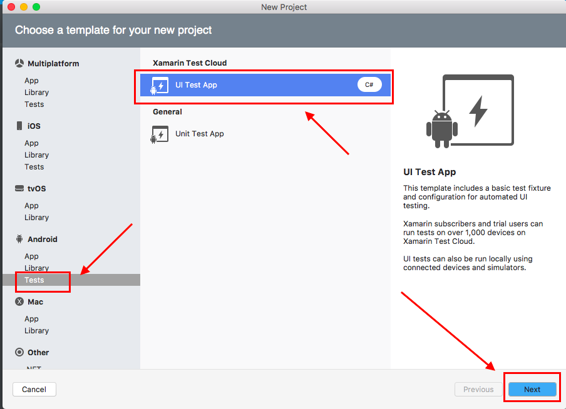Close the New Project window
Viewport: 566px width, 409px height.
(11, 7)
